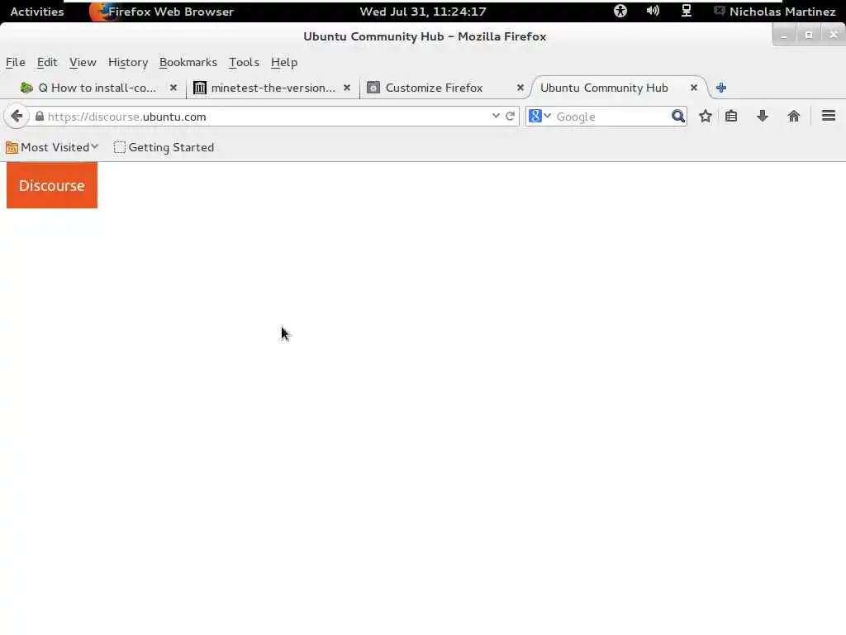This screenshot has width=846, height=635.
Task: Expand the Most Visited bookmarks folder
Action: tap(52, 147)
